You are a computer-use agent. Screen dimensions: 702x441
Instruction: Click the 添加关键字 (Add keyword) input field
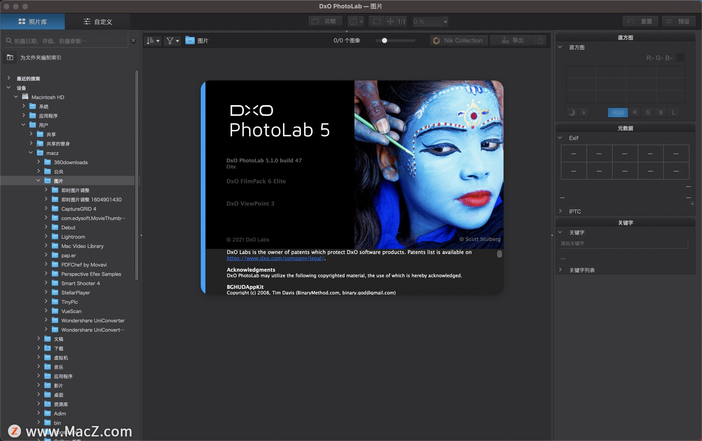point(623,243)
